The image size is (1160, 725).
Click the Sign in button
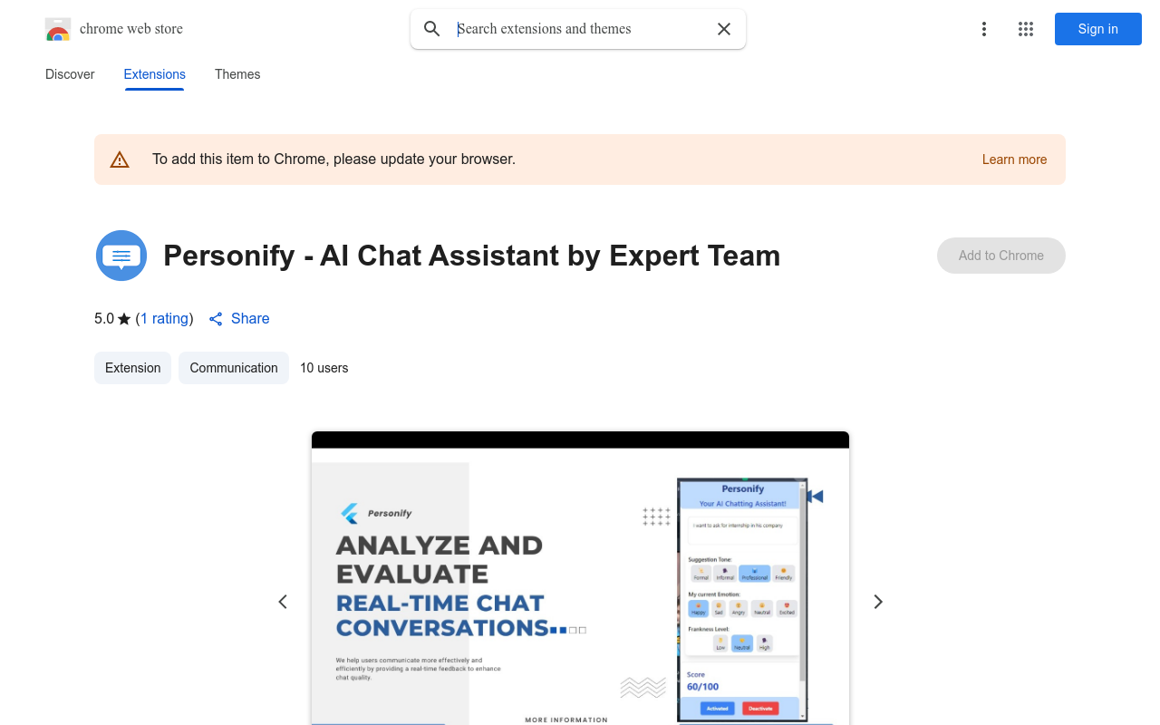pyautogui.click(x=1098, y=29)
